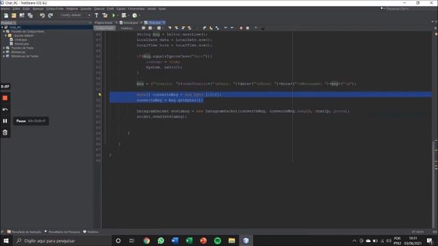Open Chat.java in project tree
Image resolution: width=438 pixels, height=246 pixels.
coord(21,40)
